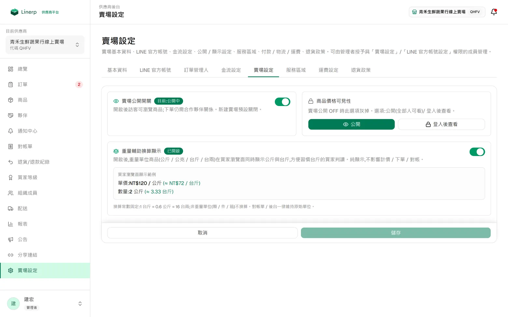Select 公開 price visibility option

point(351,124)
